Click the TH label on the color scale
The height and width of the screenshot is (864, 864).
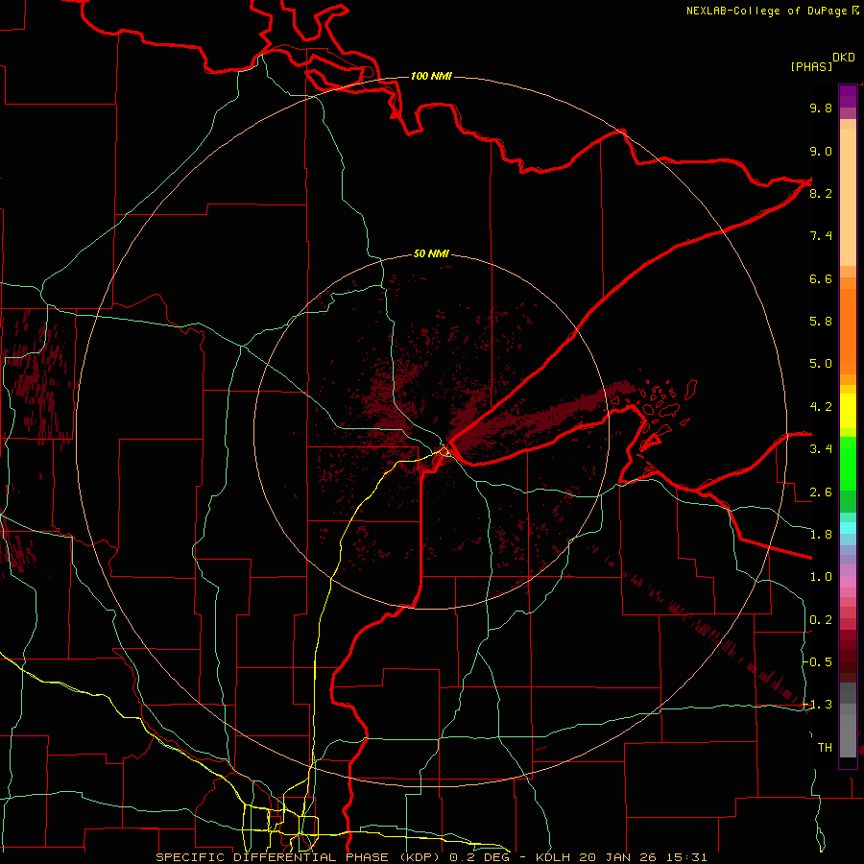[x=825, y=748]
